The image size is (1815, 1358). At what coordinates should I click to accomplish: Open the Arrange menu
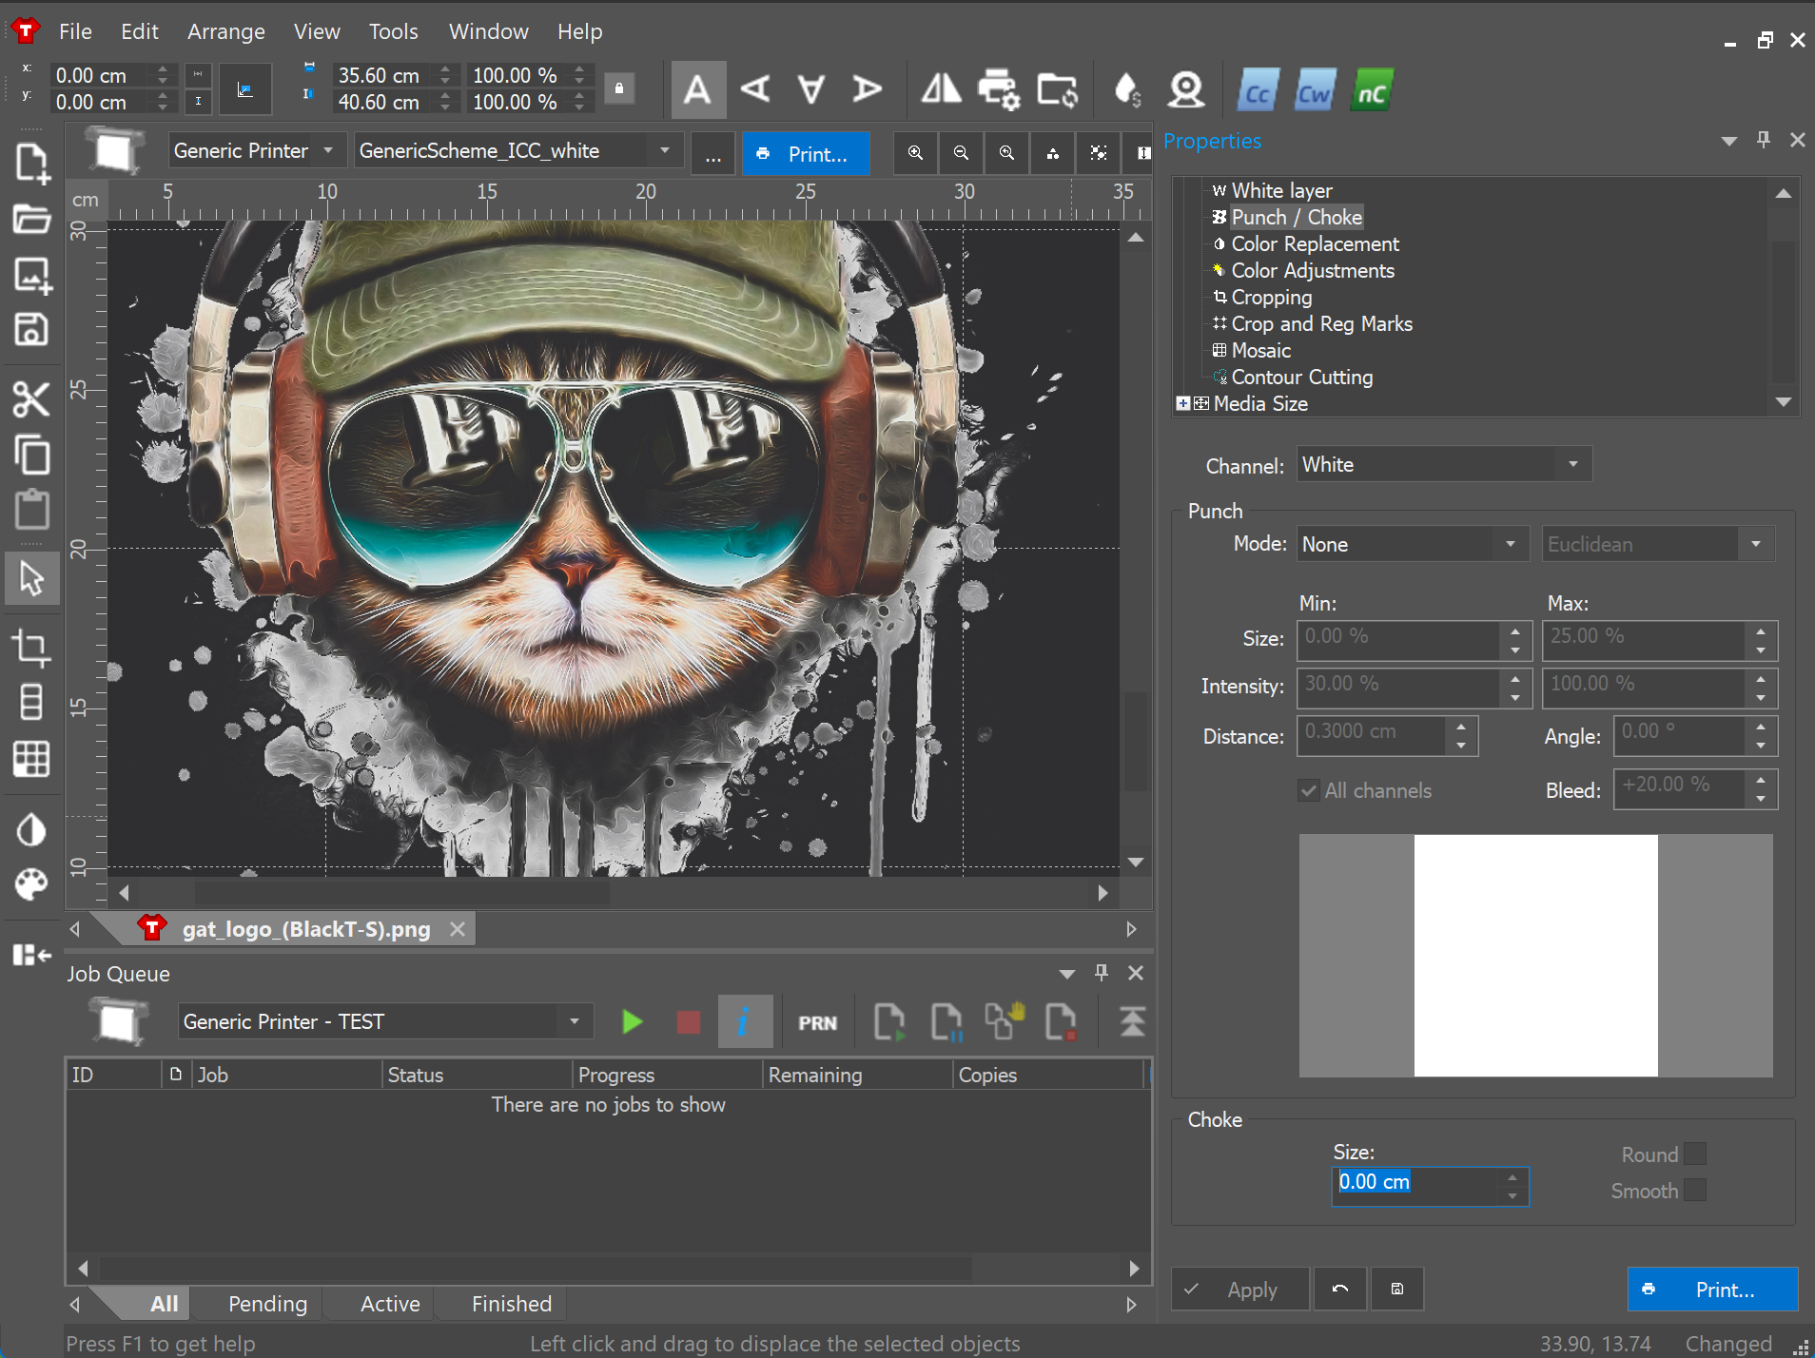225,31
